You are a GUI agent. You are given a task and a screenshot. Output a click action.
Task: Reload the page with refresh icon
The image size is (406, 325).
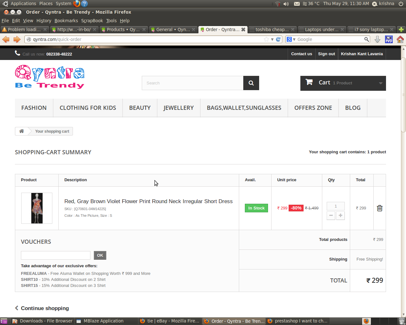278,39
